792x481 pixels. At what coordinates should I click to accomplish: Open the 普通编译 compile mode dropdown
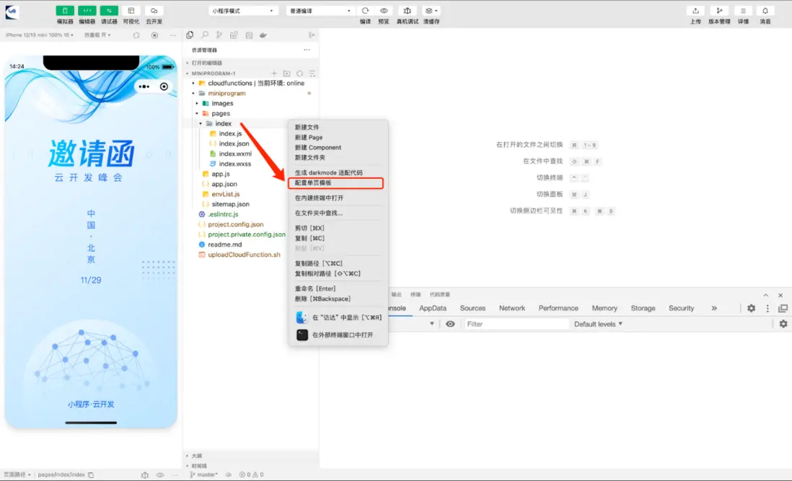tap(320, 11)
